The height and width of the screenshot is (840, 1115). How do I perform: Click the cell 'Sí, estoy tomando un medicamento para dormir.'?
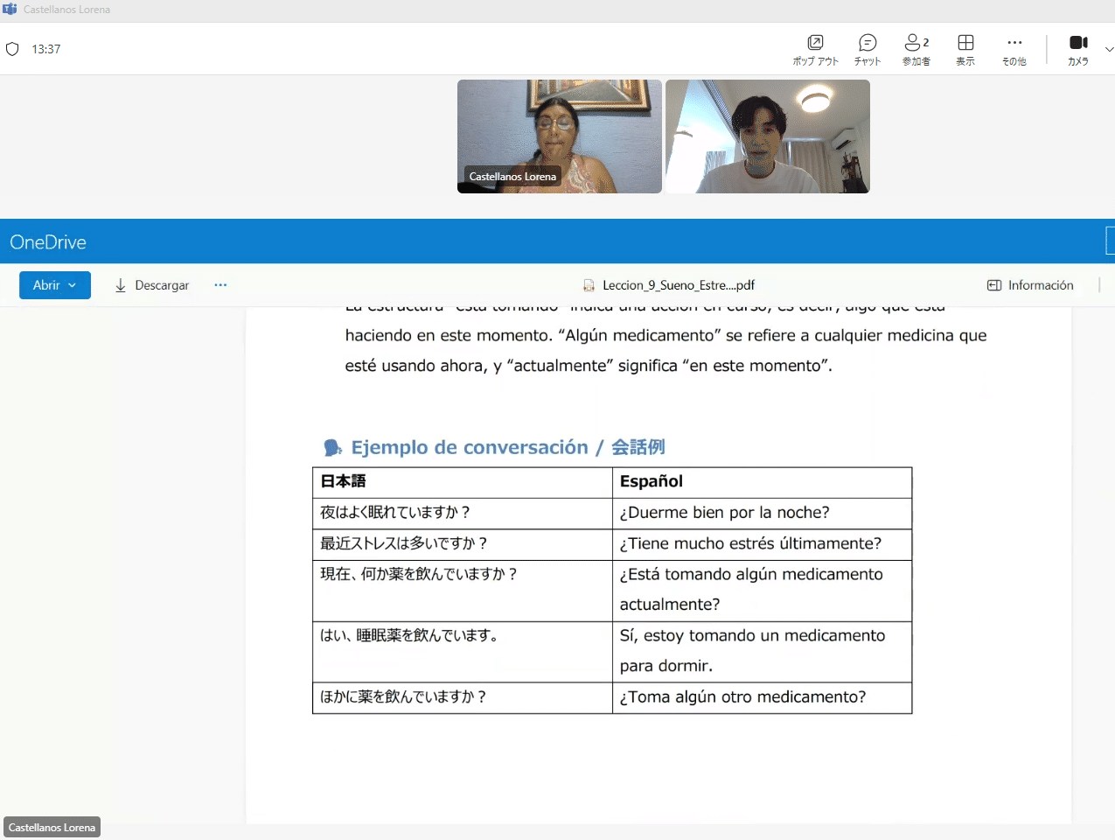(x=763, y=652)
